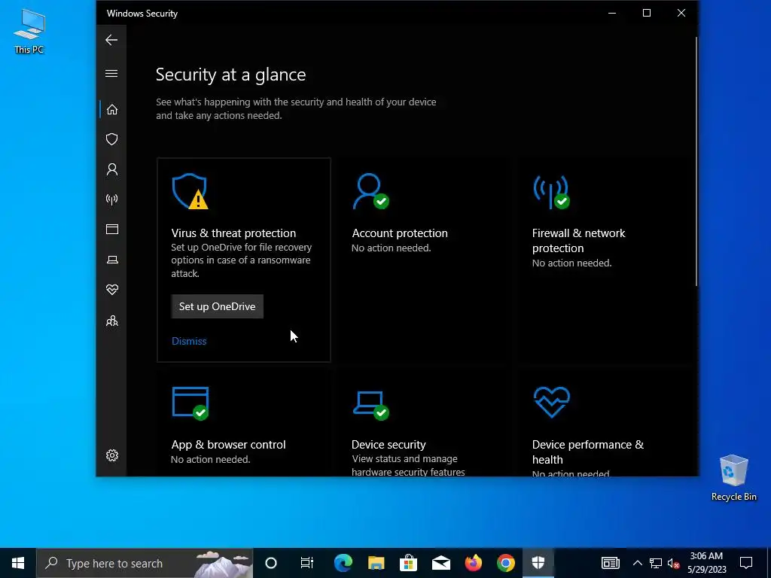The height and width of the screenshot is (578, 771).
Task: Open the Device security heading
Action: point(389,444)
